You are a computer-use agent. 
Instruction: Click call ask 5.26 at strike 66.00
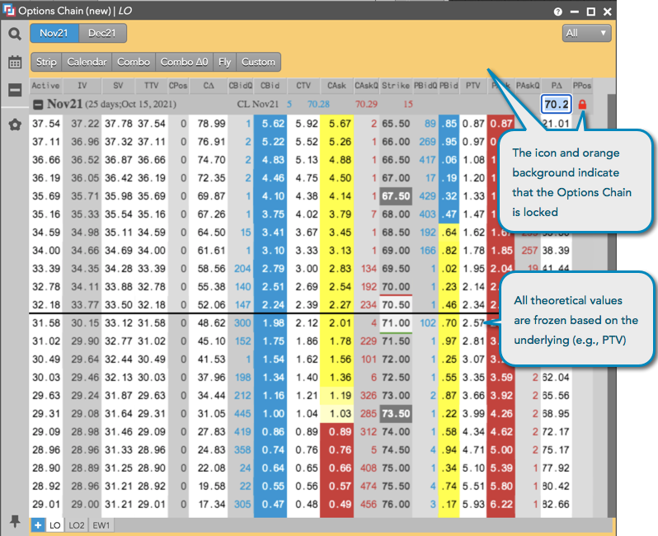[x=336, y=142]
